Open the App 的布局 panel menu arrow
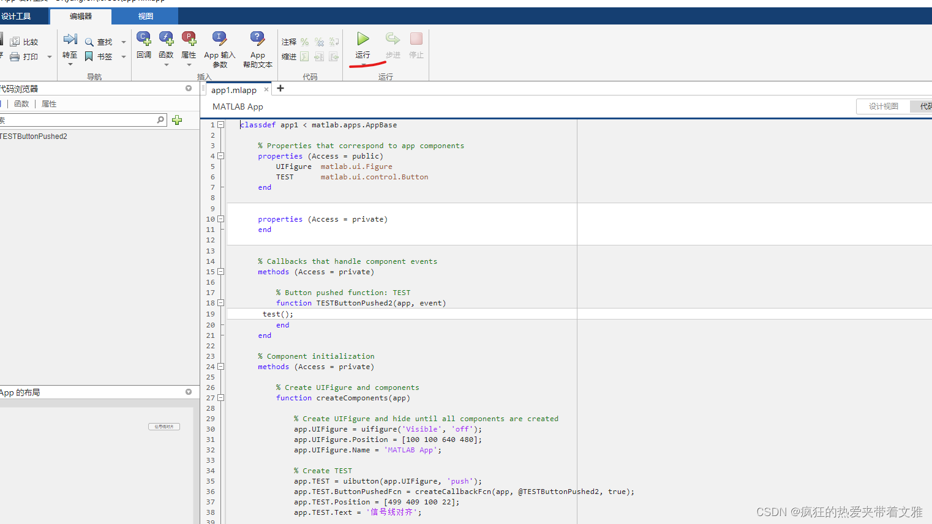This screenshot has width=932, height=524. (x=189, y=392)
